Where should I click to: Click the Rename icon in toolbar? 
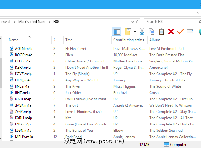[190, 32]
